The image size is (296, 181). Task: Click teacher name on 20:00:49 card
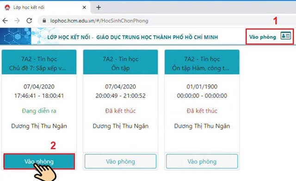120,126
